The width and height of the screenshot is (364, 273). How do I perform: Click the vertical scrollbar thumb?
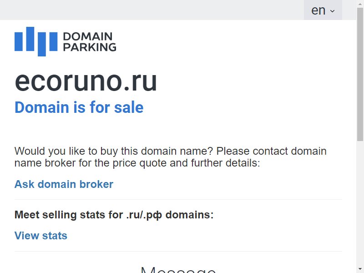360,74
